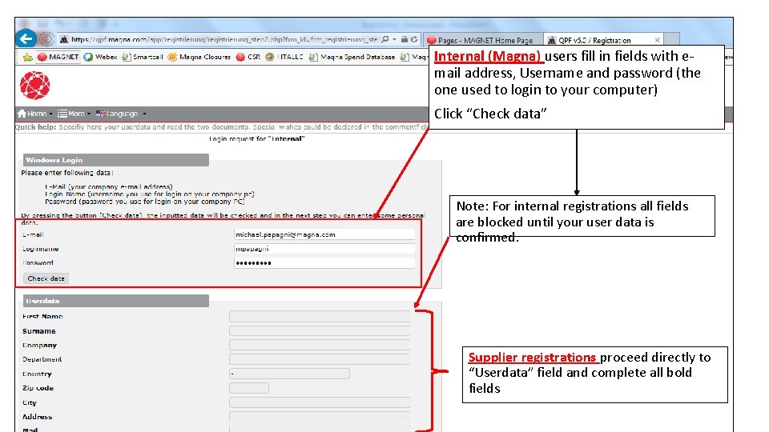Open the Webex bookmark
This screenshot has height=432, width=769.
(101, 57)
